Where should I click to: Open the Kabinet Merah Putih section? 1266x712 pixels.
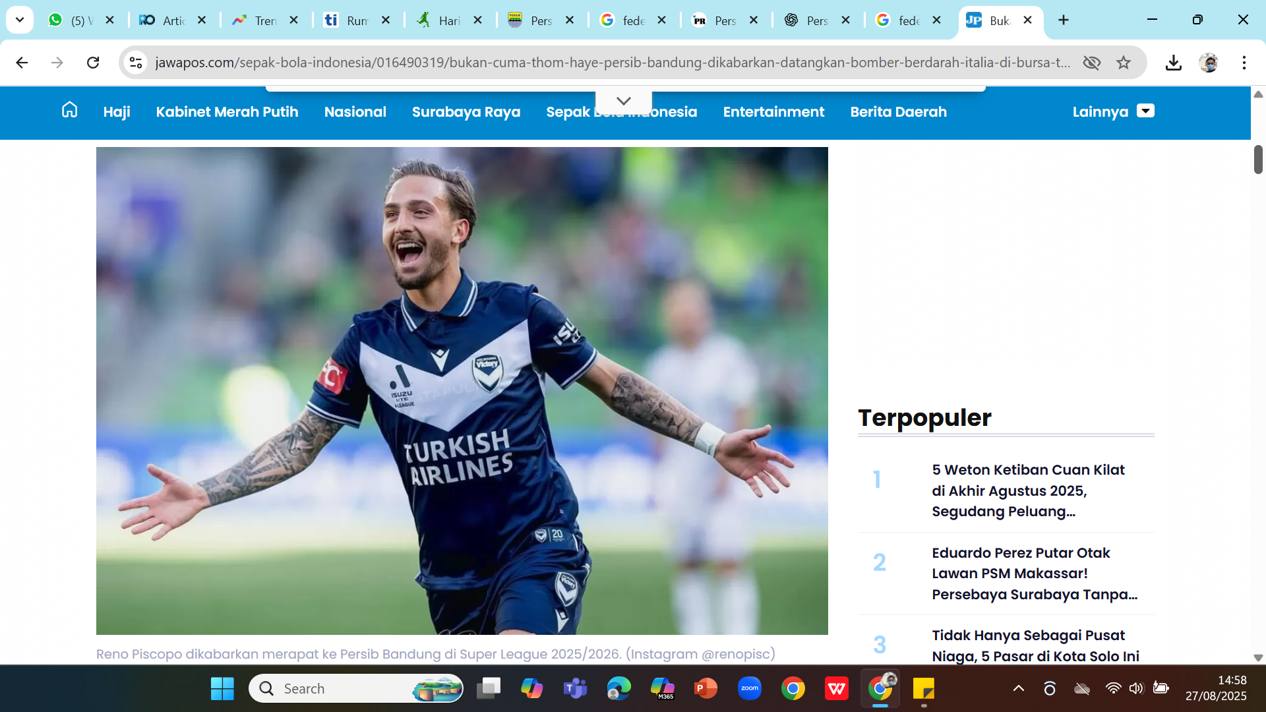pyautogui.click(x=227, y=112)
